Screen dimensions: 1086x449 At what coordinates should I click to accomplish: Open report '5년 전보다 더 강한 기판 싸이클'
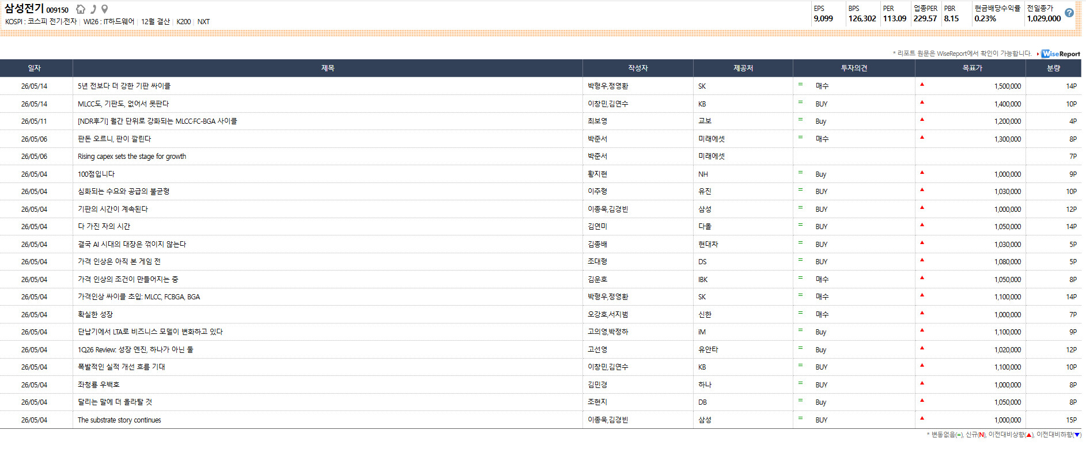click(124, 86)
